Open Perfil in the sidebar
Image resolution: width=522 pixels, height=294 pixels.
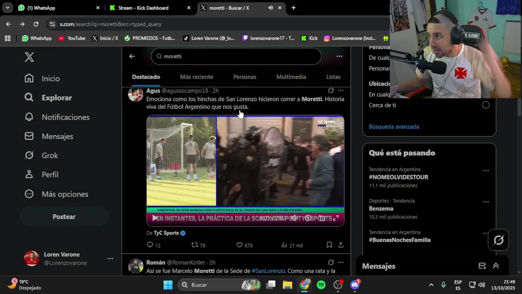click(x=41, y=175)
